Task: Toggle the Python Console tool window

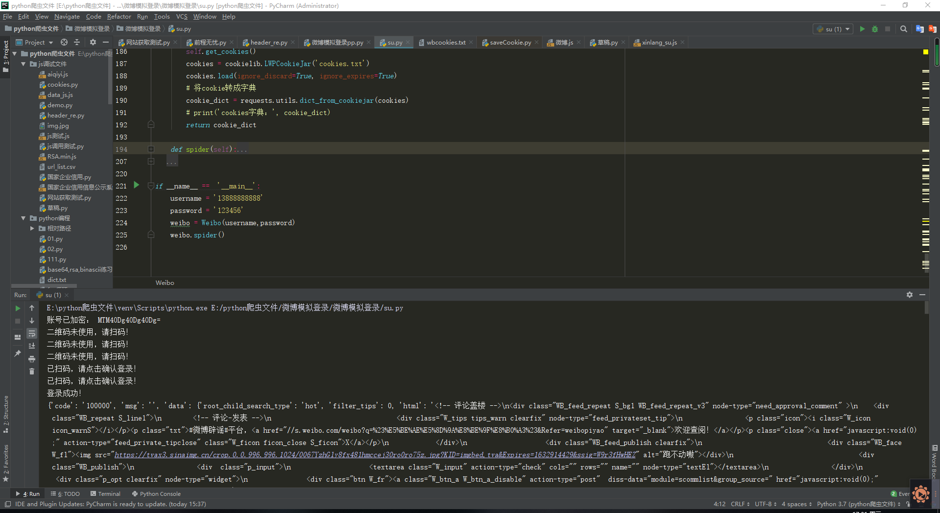Action: pyautogui.click(x=156, y=494)
